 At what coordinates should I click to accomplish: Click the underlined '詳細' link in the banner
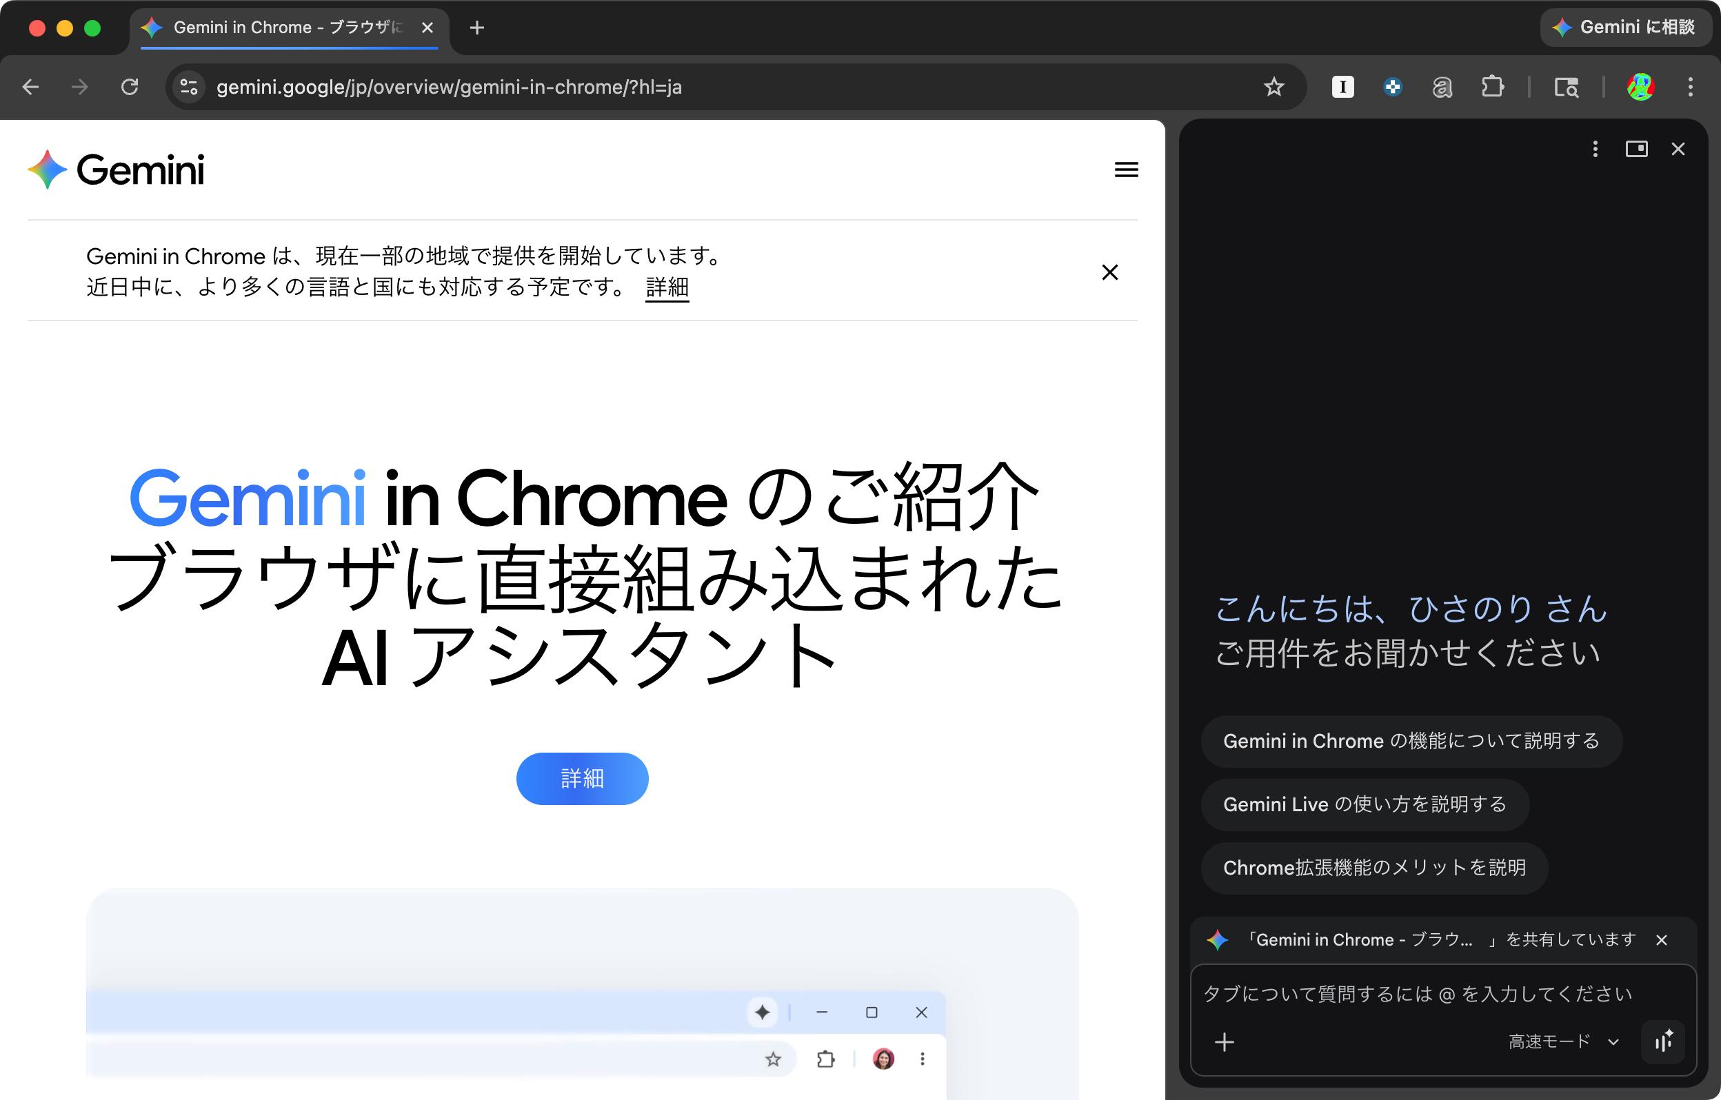[x=667, y=287]
